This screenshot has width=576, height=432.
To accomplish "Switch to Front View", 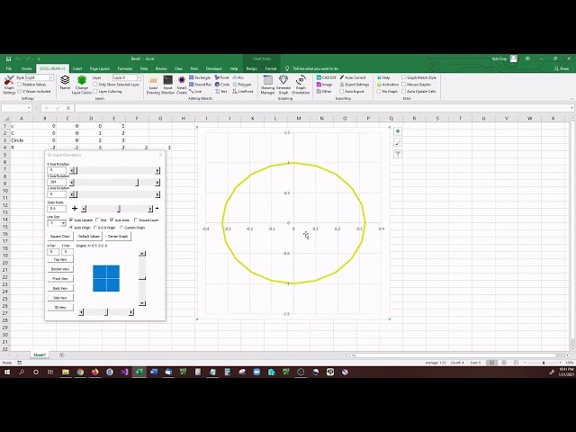I will 60,278.
